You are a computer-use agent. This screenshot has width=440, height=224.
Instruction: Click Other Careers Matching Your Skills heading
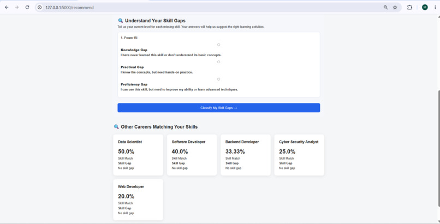pyautogui.click(x=159, y=127)
